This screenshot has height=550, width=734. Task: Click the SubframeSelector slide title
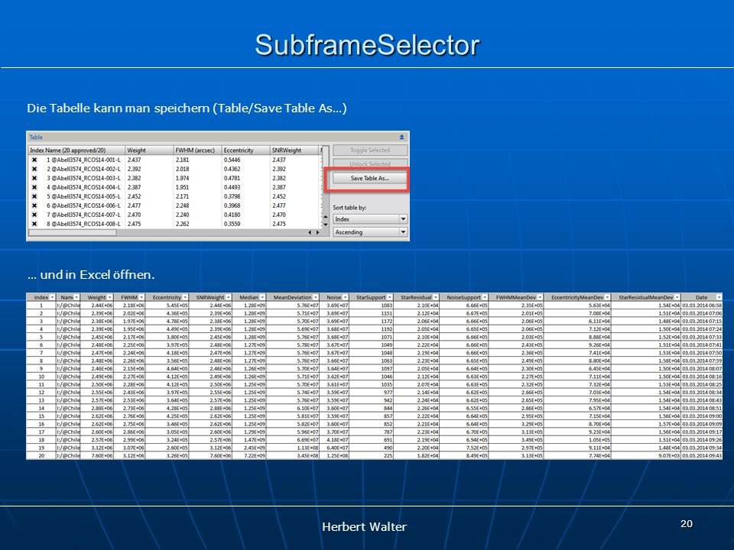click(367, 45)
